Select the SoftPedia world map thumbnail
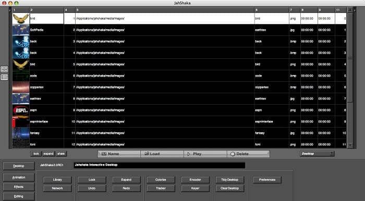Viewport: 365px width, 201px height. (x=21, y=30)
